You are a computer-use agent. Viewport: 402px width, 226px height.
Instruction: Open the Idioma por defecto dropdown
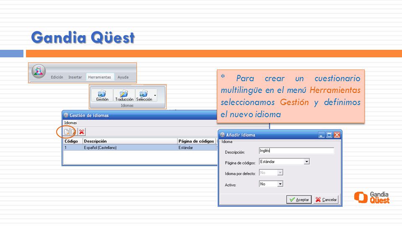tap(280, 173)
